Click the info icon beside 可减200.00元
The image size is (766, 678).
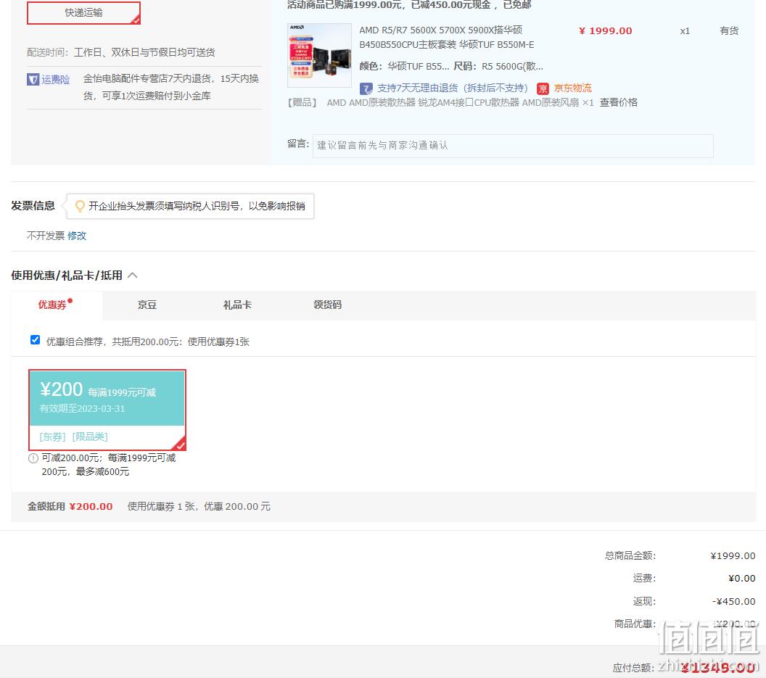click(x=33, y=458)
